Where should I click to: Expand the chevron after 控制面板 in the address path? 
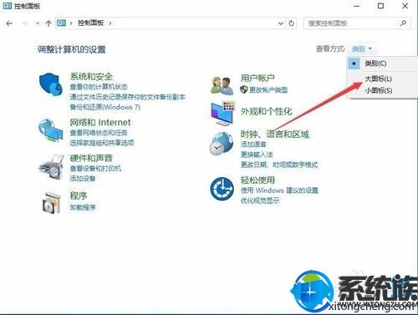[x=110, y=23]
